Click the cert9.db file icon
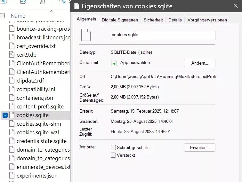This screenshot has height=182, width=242. click(x=12, y=55)
